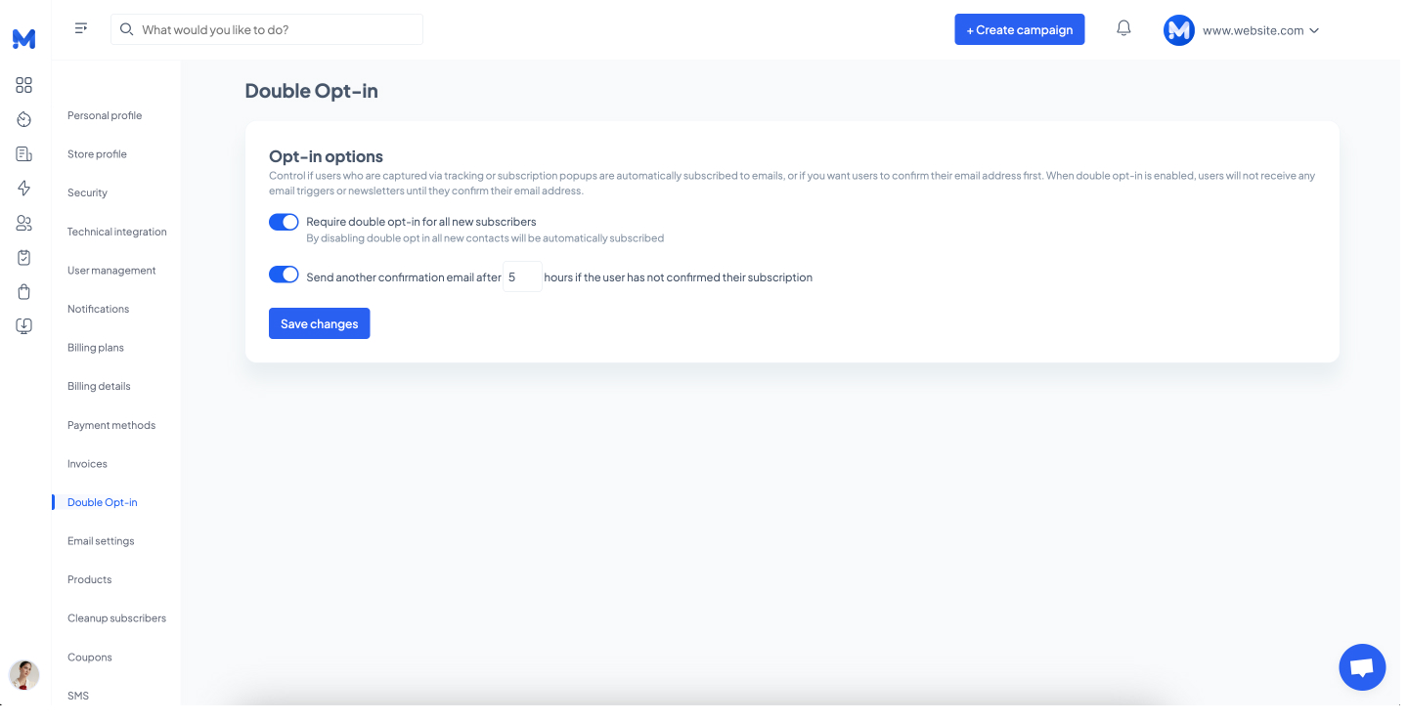This screenshot has height=721, width=1408.
Task: Click the newsletter document icon in sidebar
Action: pyautogui.click(x=24, y=154)
